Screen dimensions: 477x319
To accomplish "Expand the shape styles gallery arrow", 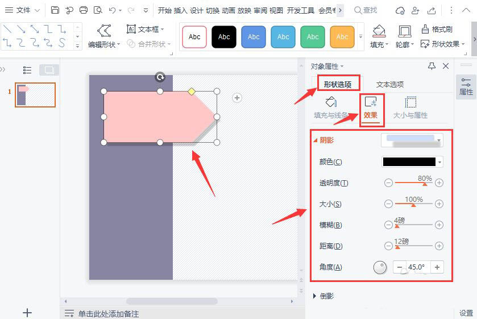I will [361, 36].
